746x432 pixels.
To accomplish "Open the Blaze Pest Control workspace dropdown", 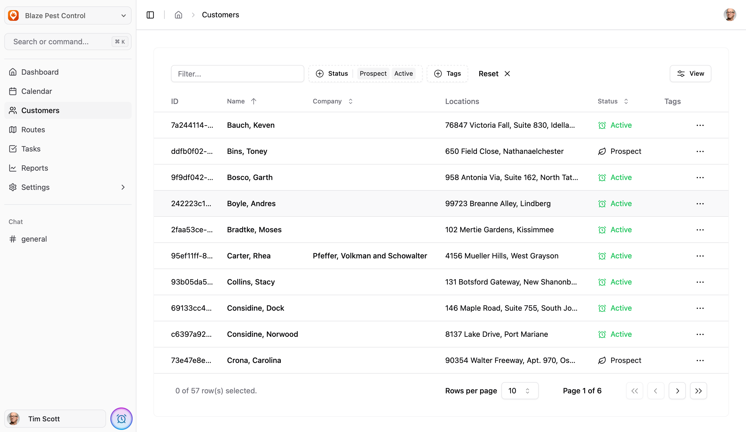I will (x=68, y=15).
